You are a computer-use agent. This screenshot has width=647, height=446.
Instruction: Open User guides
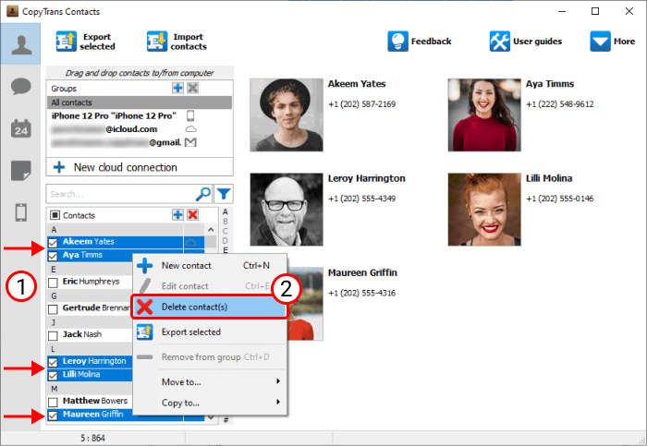[x=526, y=42]
